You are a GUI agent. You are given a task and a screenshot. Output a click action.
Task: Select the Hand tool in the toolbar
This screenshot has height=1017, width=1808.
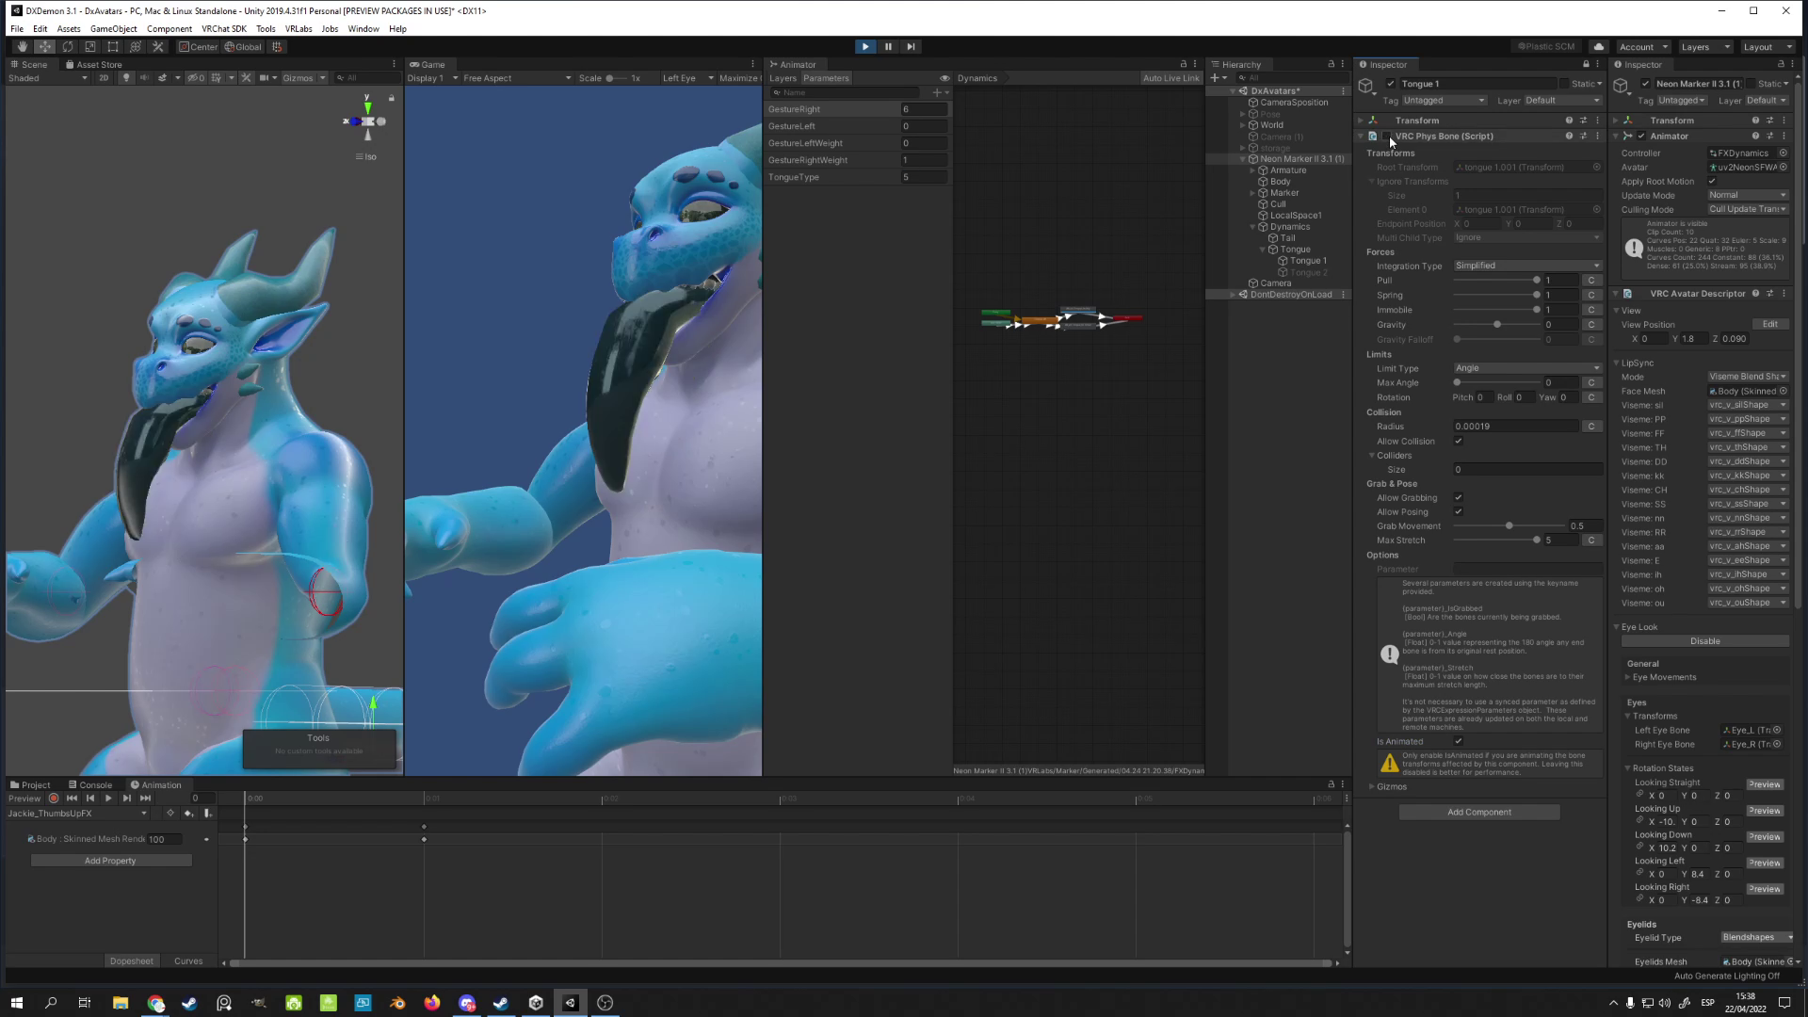tap(22, 46)
